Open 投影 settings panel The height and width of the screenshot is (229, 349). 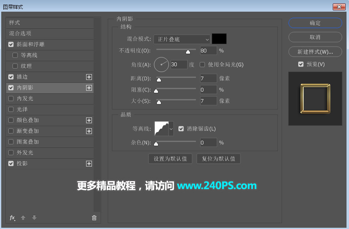[50, 164]
